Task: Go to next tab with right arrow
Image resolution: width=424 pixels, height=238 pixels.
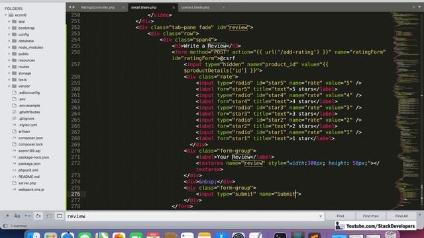Action: pyautogui.click(x=74, y=7)
